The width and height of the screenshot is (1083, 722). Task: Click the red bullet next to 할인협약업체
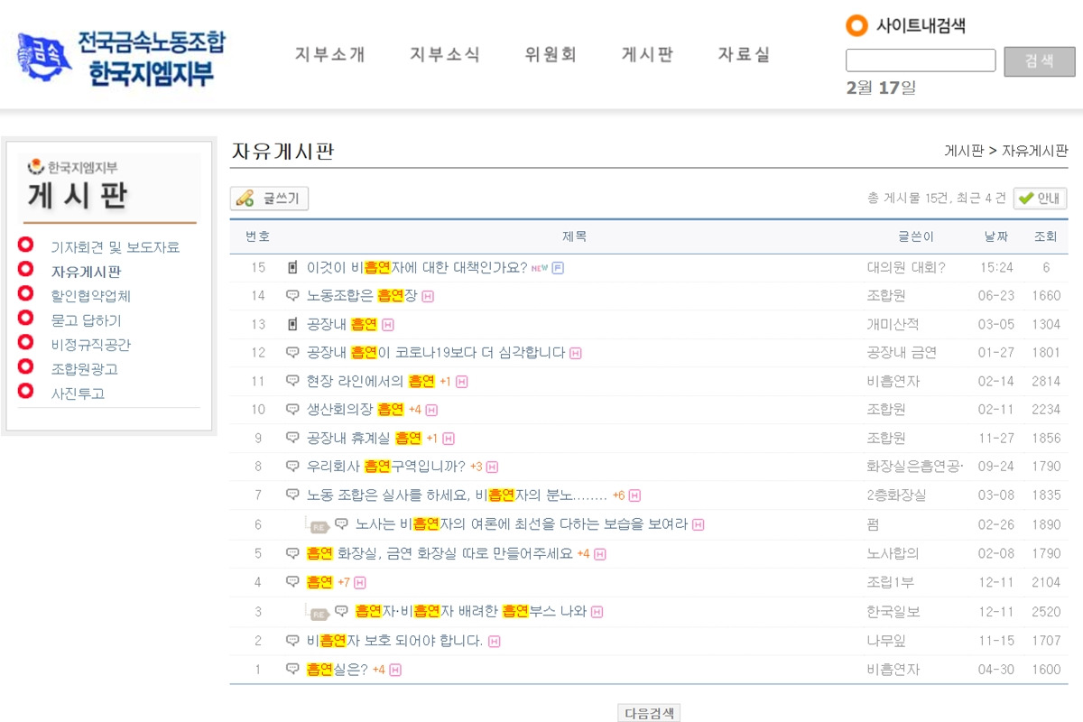[x=25, y=293]
